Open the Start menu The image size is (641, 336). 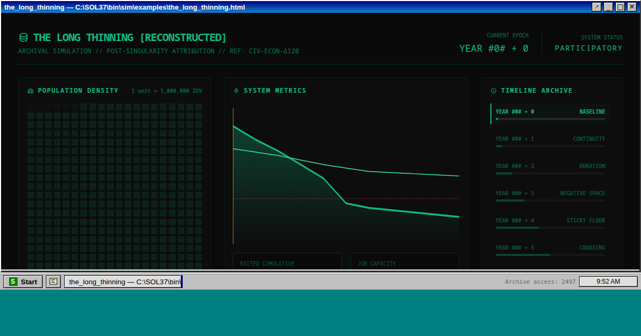click(23, 282)
